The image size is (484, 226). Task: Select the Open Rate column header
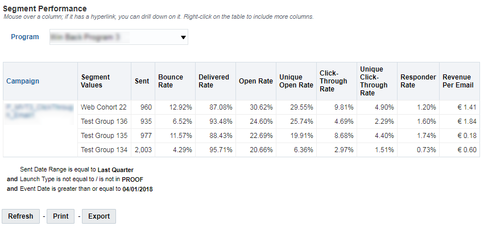[256, 81]
